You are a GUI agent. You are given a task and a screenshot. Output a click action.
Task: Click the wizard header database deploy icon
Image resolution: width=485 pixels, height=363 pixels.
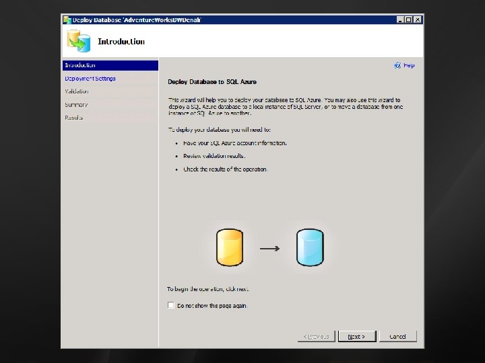pos(79,41)
